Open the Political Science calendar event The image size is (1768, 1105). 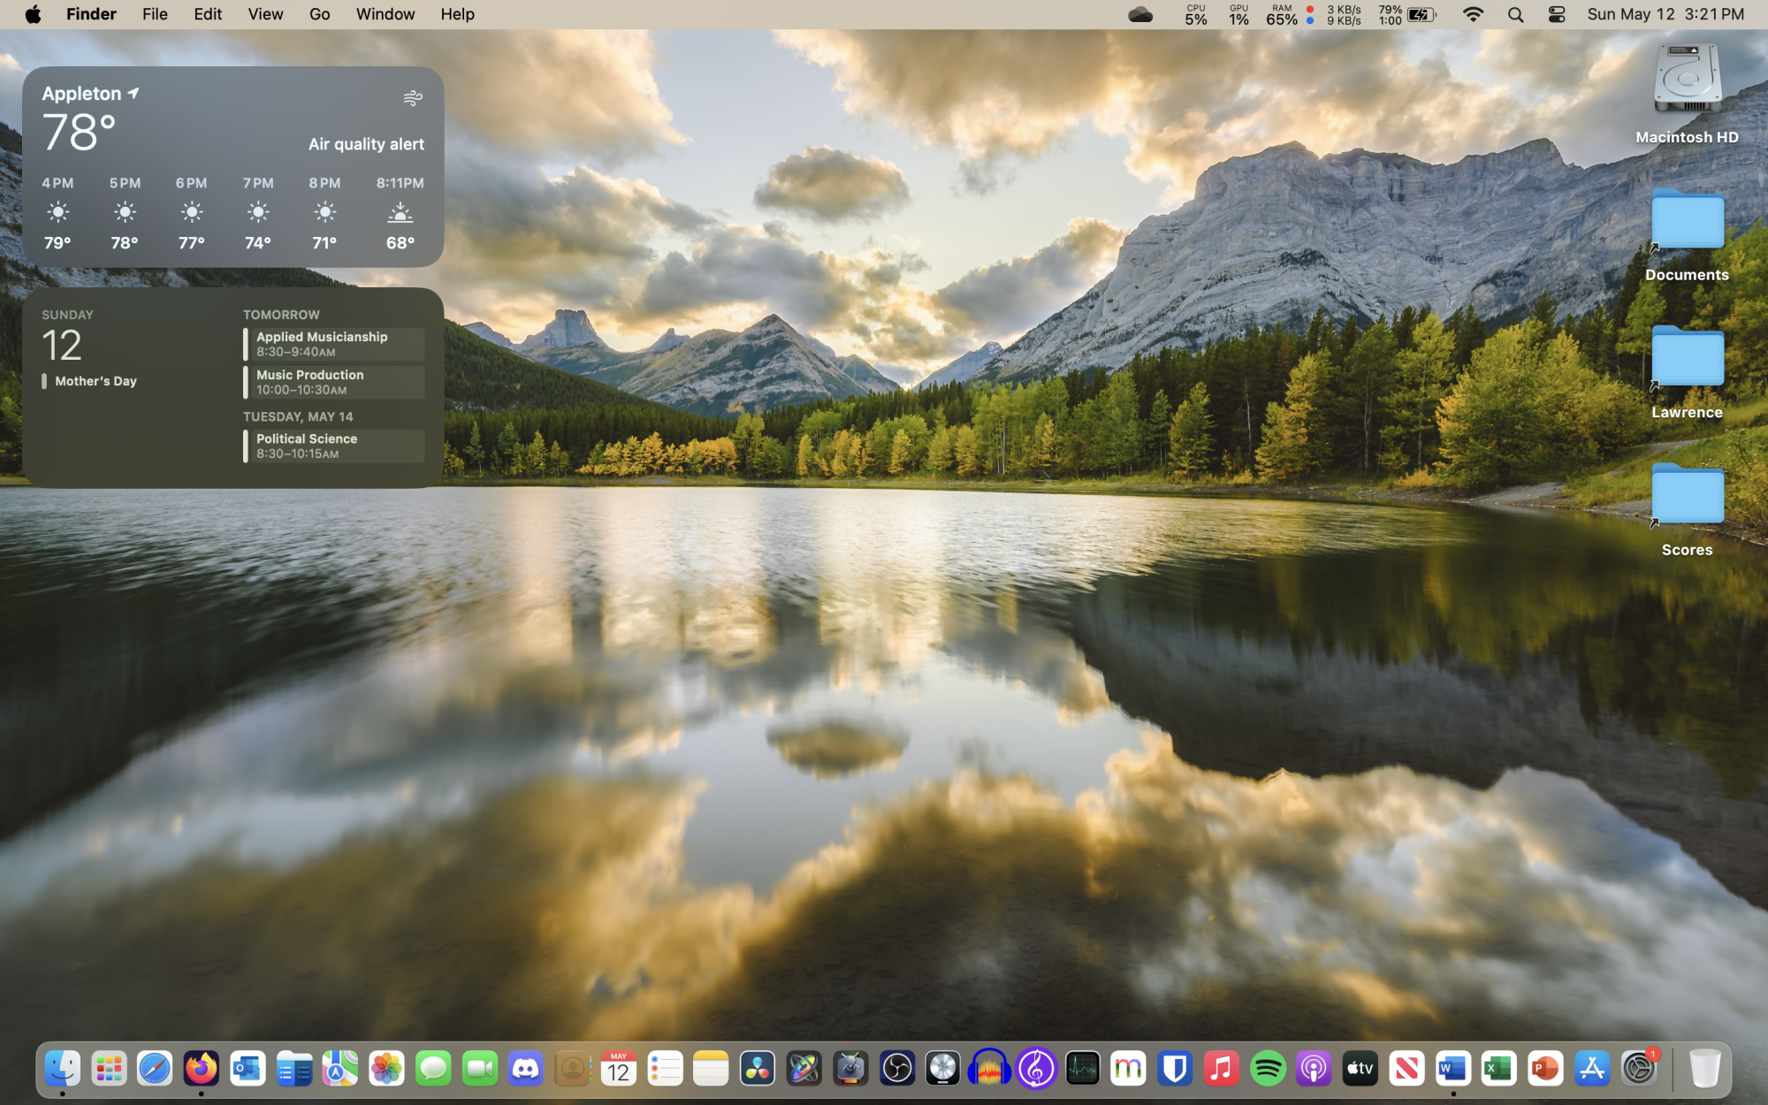pos(334,446)
